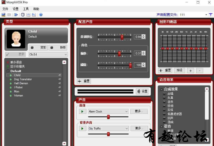The image size is (214, 146).
Task: Click the 1K equalizer band slider
Action: point(187,48)
